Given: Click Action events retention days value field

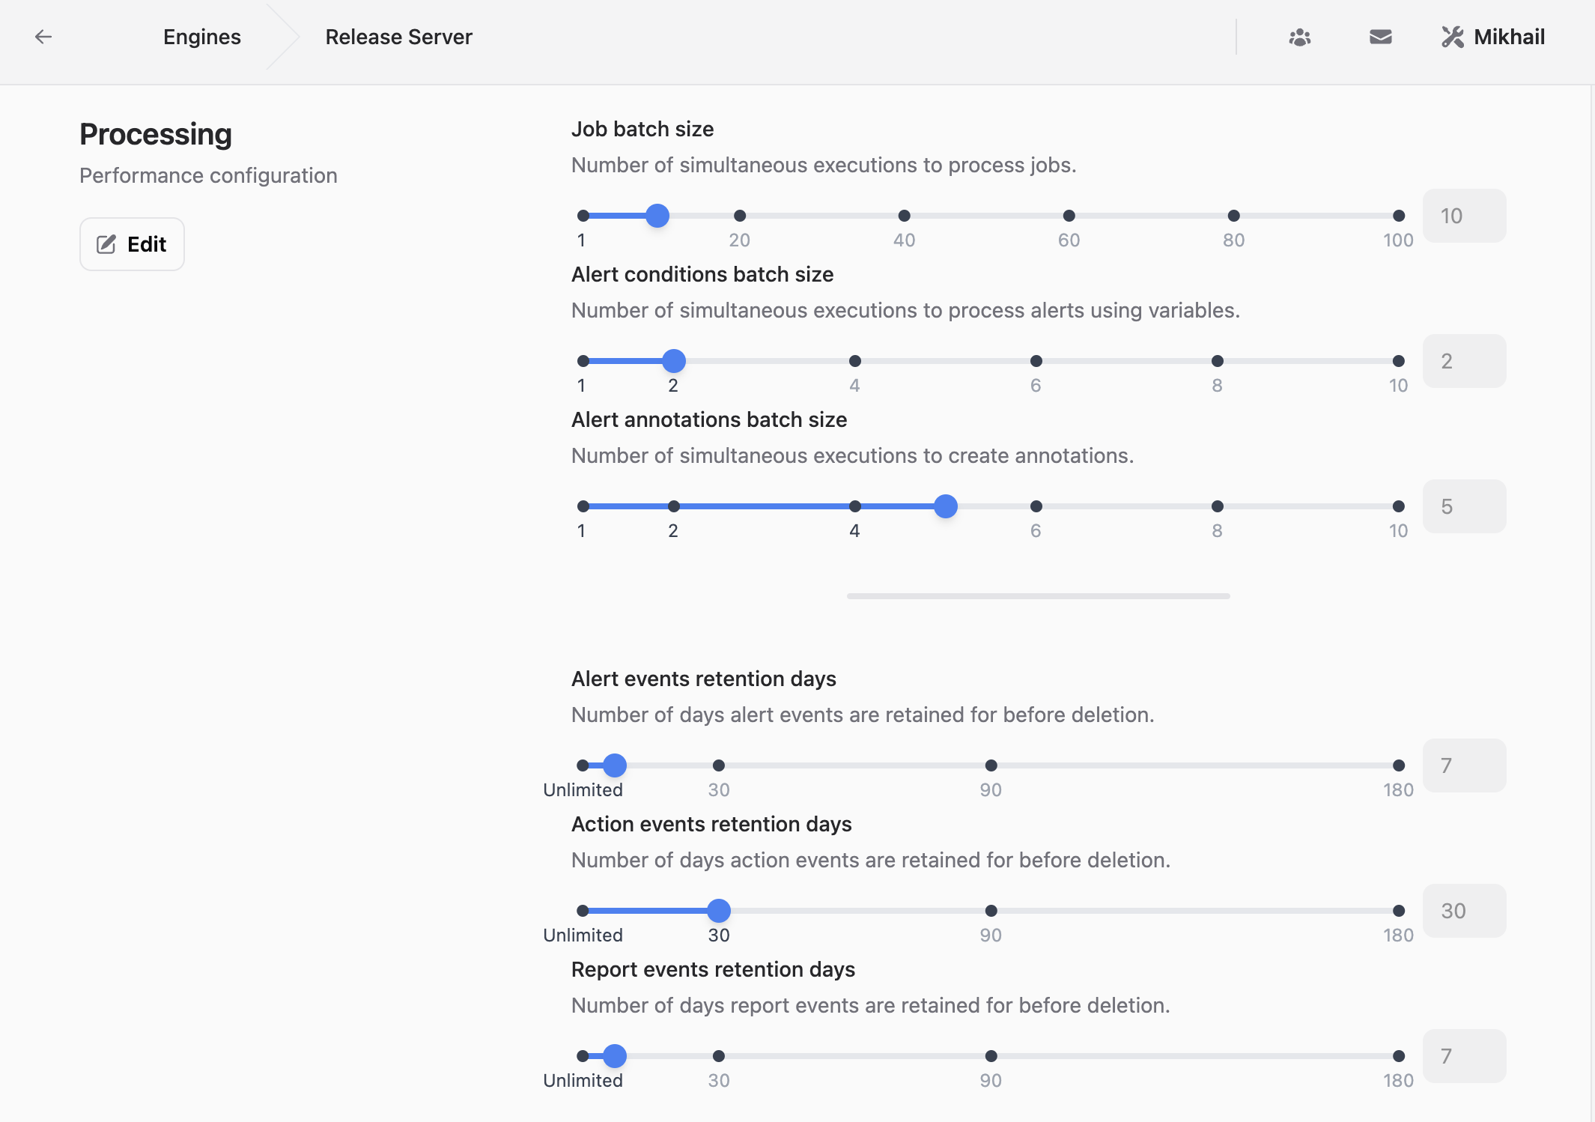Looking at the screenshot, I should pos(1465,911).
